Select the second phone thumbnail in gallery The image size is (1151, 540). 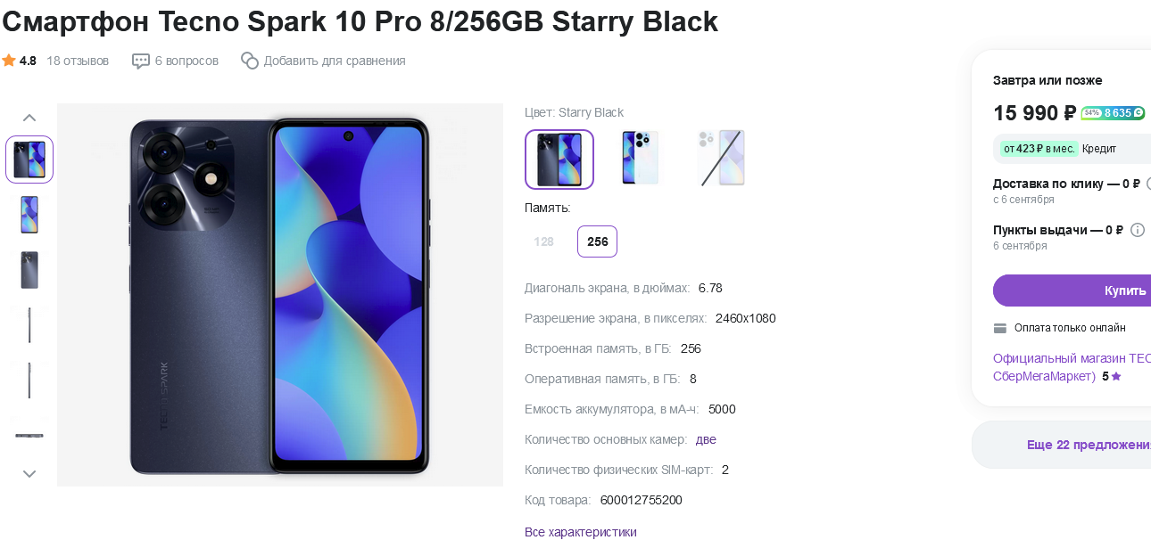pyautogui.click(x=29, y=215)
